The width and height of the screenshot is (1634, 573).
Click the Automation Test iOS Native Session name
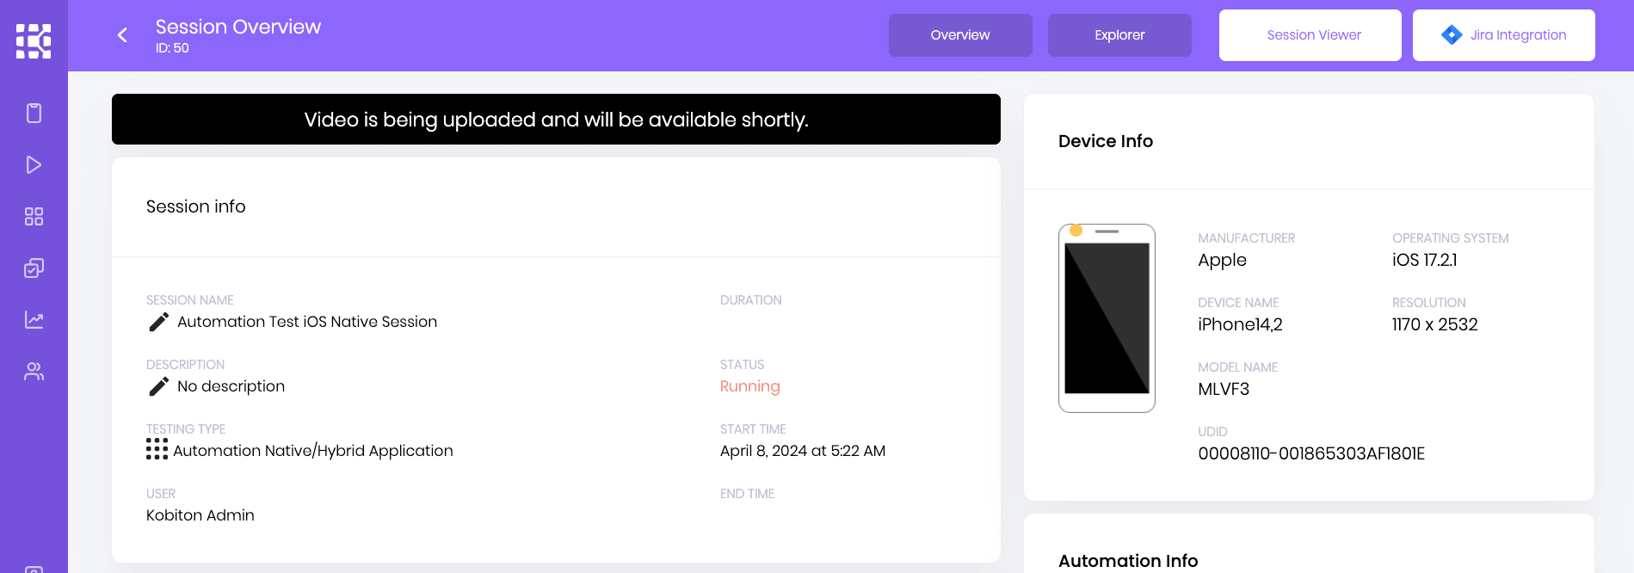click(307, 322)
